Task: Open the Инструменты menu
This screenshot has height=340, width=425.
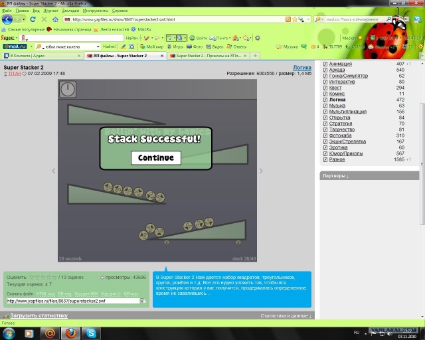Action: (96, 11)
